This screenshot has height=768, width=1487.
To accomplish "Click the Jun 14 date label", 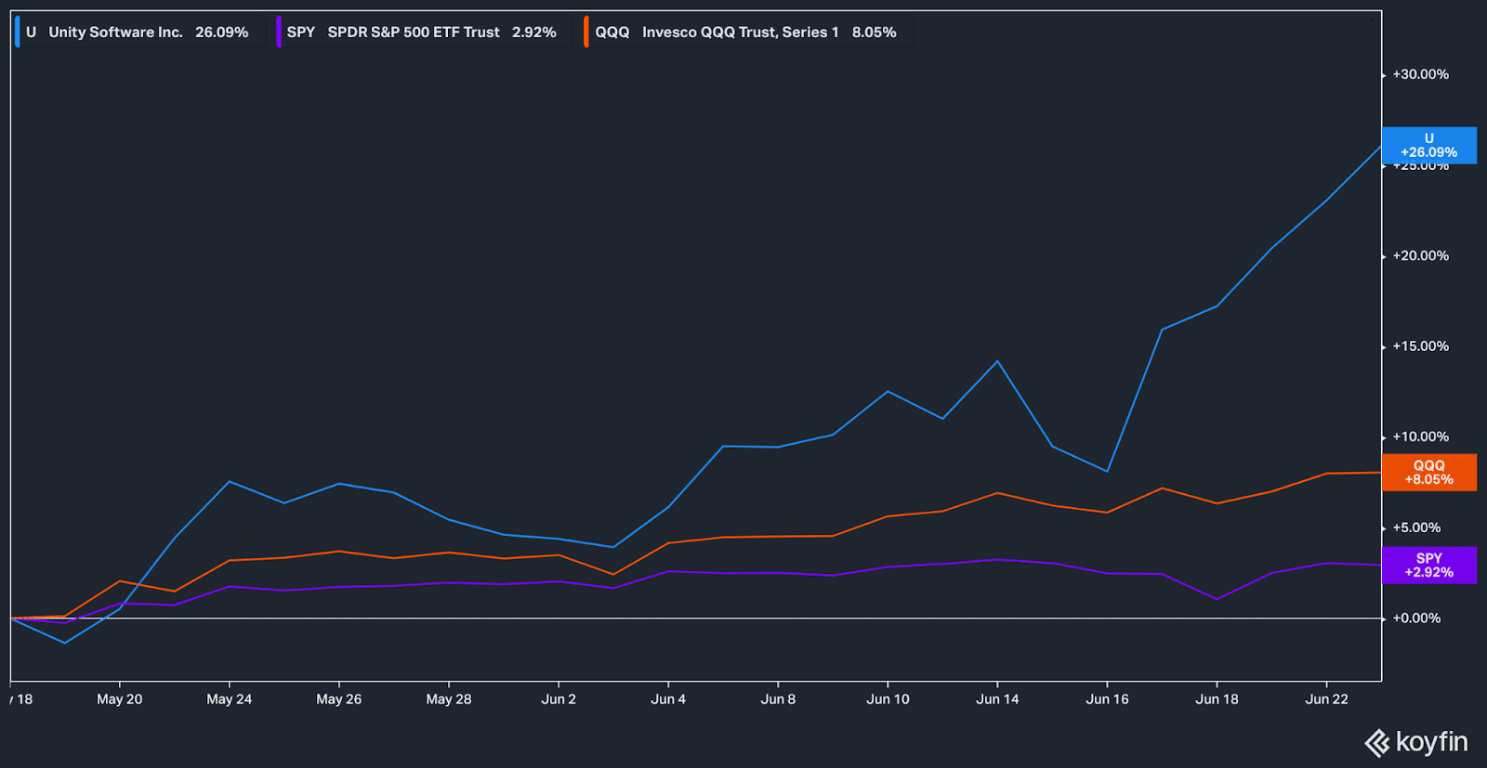I will pos(997,699).
